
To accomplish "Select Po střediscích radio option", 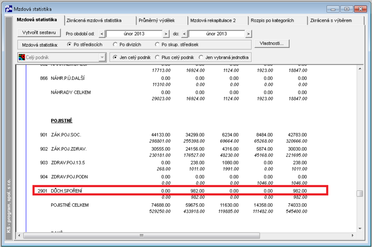I will coord(85,45).
